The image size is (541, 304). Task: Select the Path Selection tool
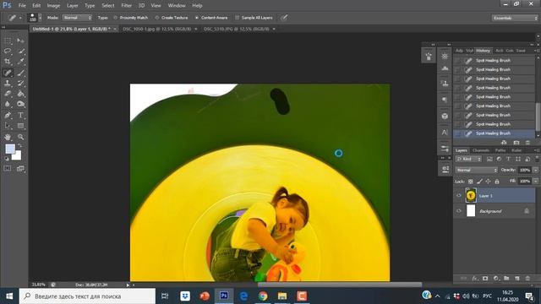pos(8,126)
